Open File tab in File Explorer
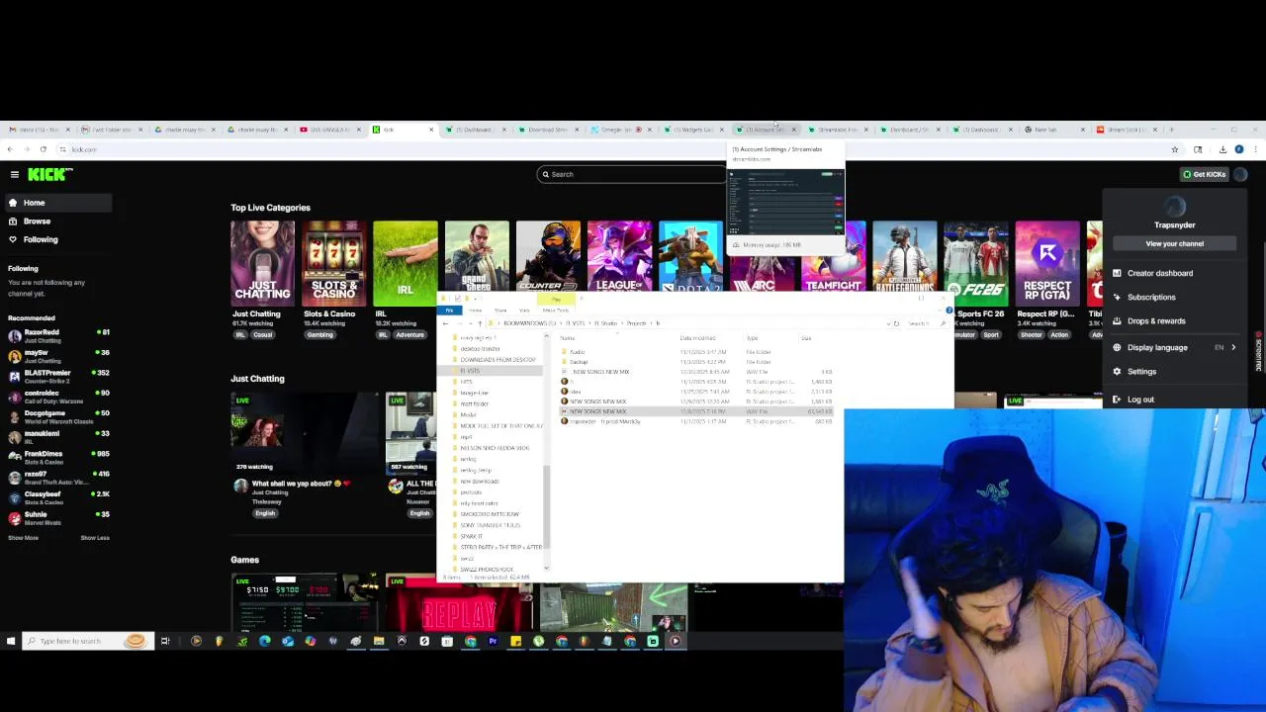 [x=449, y=311]
